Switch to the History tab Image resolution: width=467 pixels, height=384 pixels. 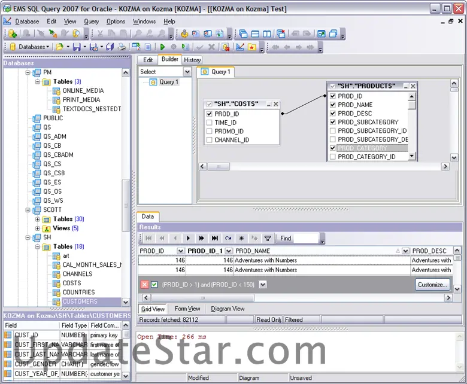pos(192,60)
